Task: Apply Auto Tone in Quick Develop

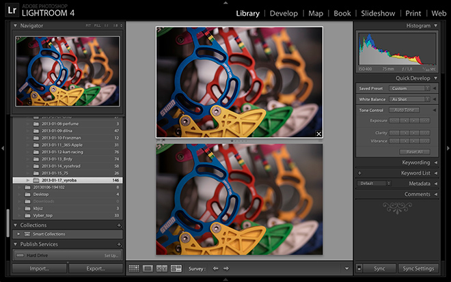Action: tap(404, 110)
